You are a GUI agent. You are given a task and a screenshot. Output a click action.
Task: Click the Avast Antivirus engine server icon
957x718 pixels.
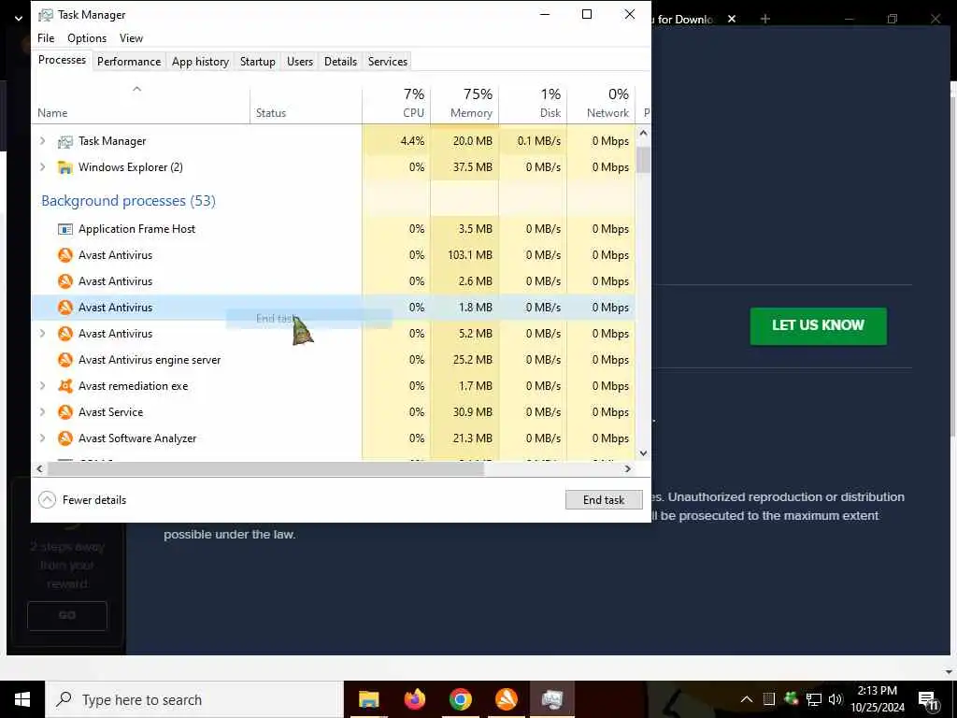64,360
